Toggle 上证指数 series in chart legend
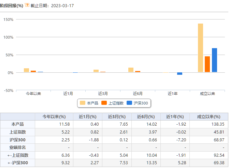229x168 pixels. (113, 103)
